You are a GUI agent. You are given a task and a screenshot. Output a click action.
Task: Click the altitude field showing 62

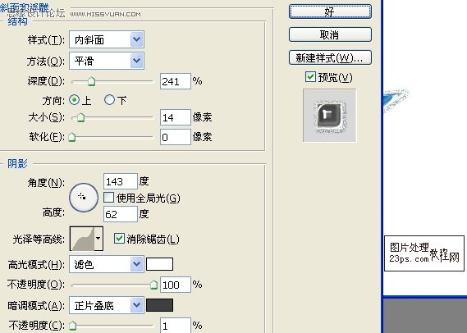point(121,214)
